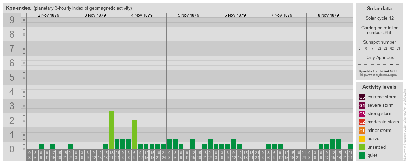The height and width of the screenshot is (164, 406).
Task: Click the Solar data panel heading
Action: point(379,9)
